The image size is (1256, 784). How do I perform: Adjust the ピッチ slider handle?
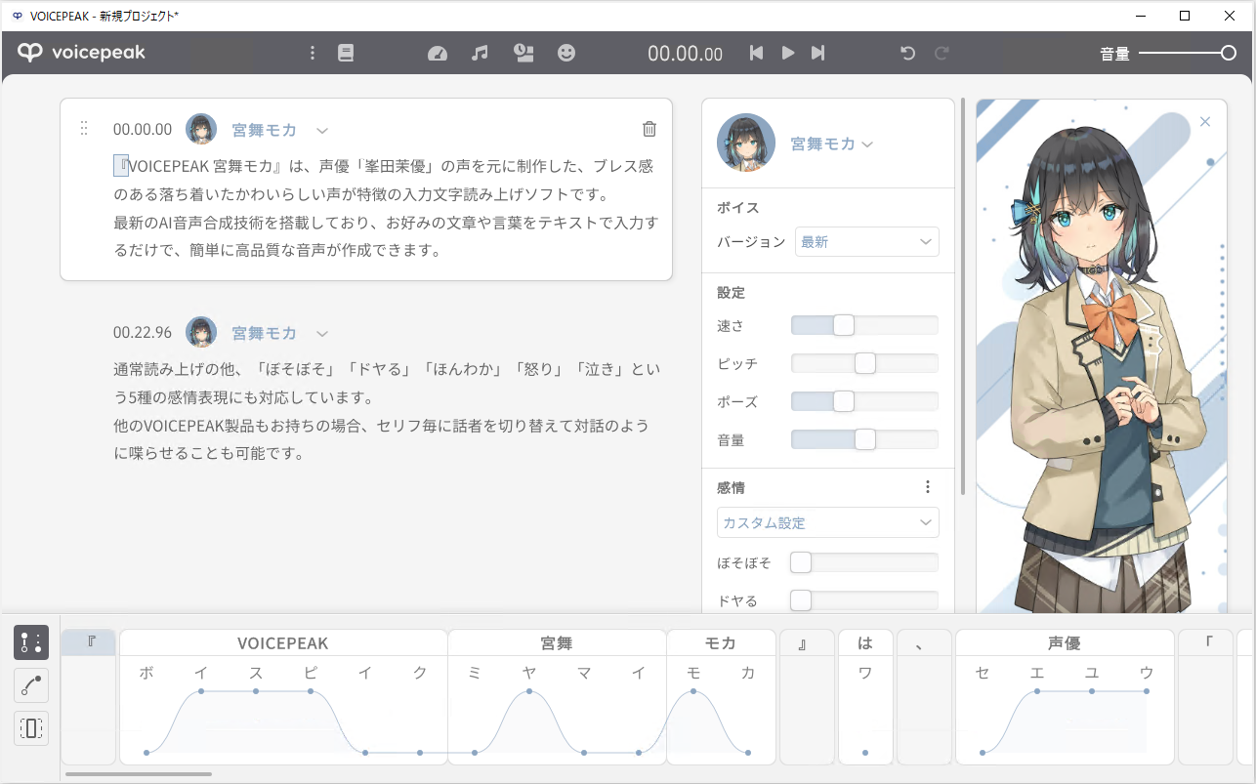tap(863, 362)
